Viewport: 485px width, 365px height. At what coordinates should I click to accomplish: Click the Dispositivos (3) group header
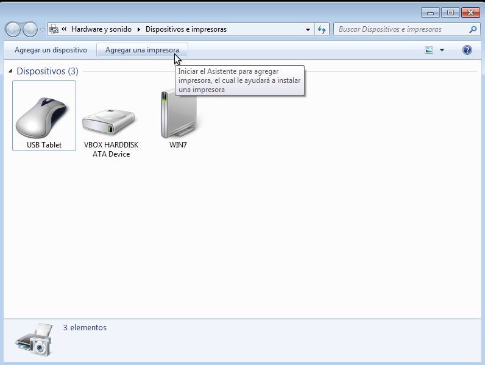tap(48, 71)
